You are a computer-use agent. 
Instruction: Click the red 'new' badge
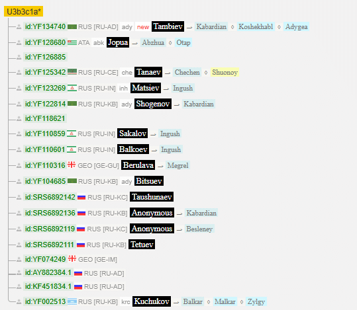143,27
